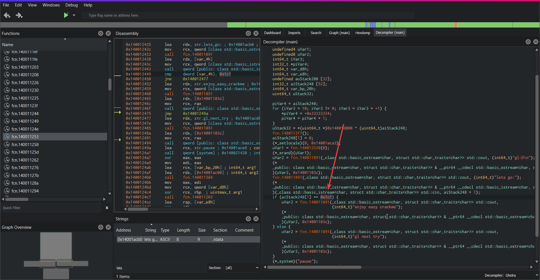The height and width of the screenshot is (280, 540).
Task: Focus the flag name or address field
Action: point(247,15)
